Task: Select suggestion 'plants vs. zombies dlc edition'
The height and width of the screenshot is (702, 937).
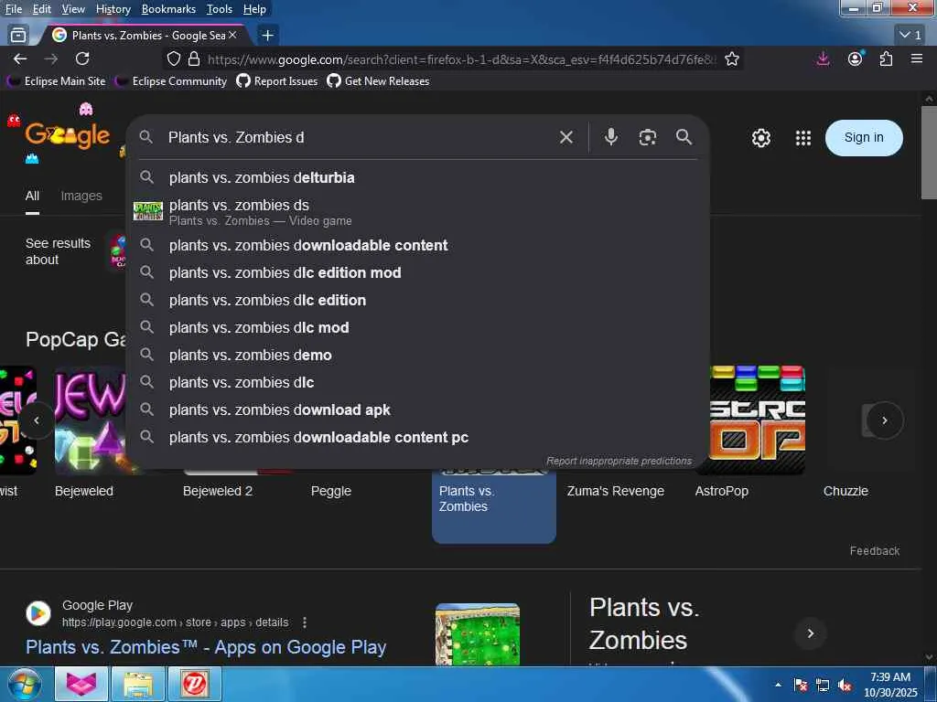Action: pos(417,300)
